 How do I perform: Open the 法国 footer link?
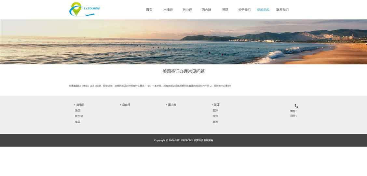(77, 111)
